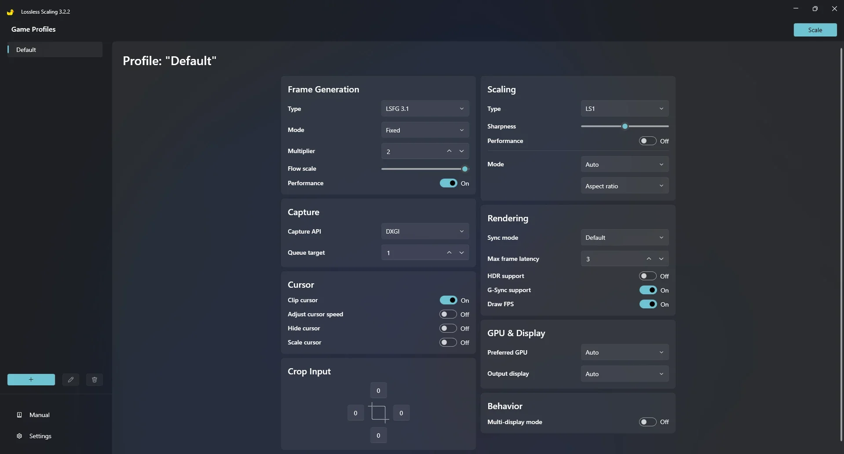Click the Scale button

pyautogui.click(x=815, y=30)
